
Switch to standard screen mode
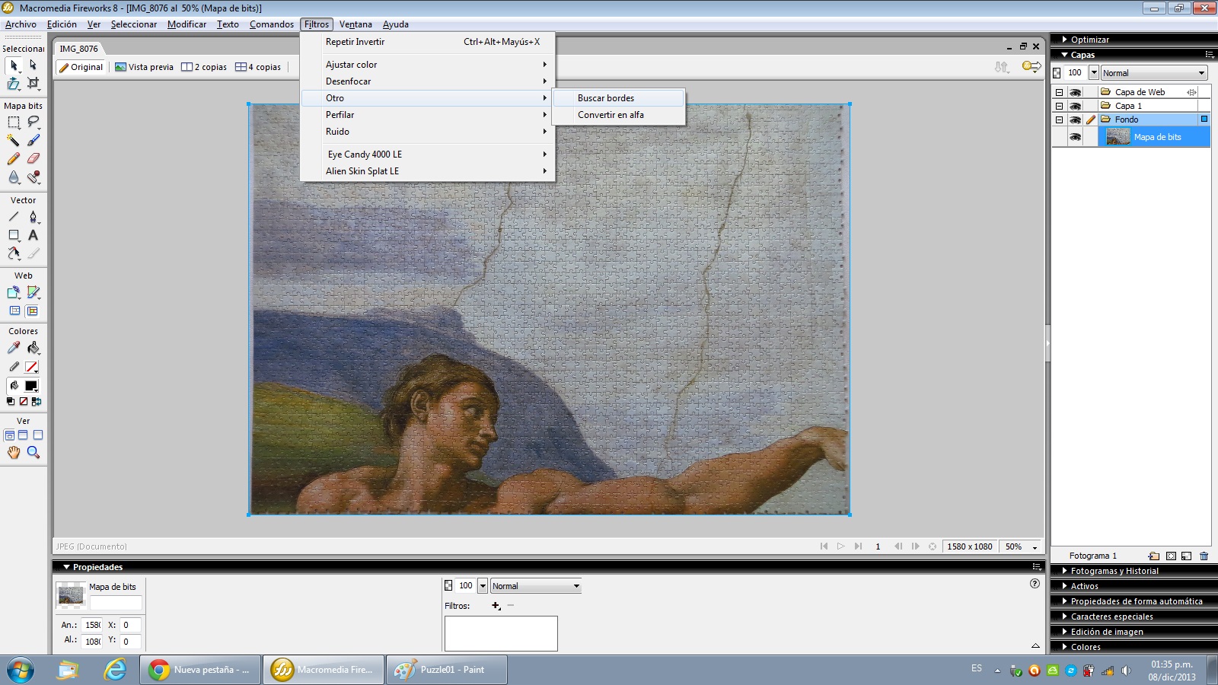click(10, 435)
